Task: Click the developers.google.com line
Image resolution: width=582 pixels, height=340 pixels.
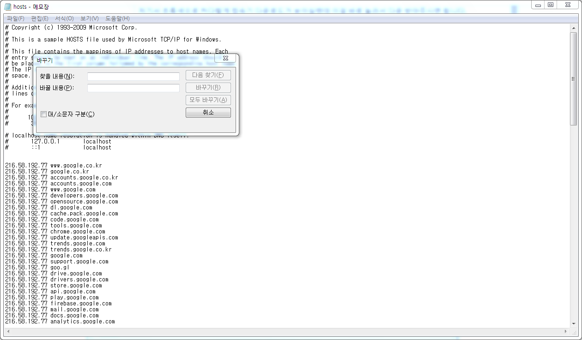Action: tap(61, 195)
